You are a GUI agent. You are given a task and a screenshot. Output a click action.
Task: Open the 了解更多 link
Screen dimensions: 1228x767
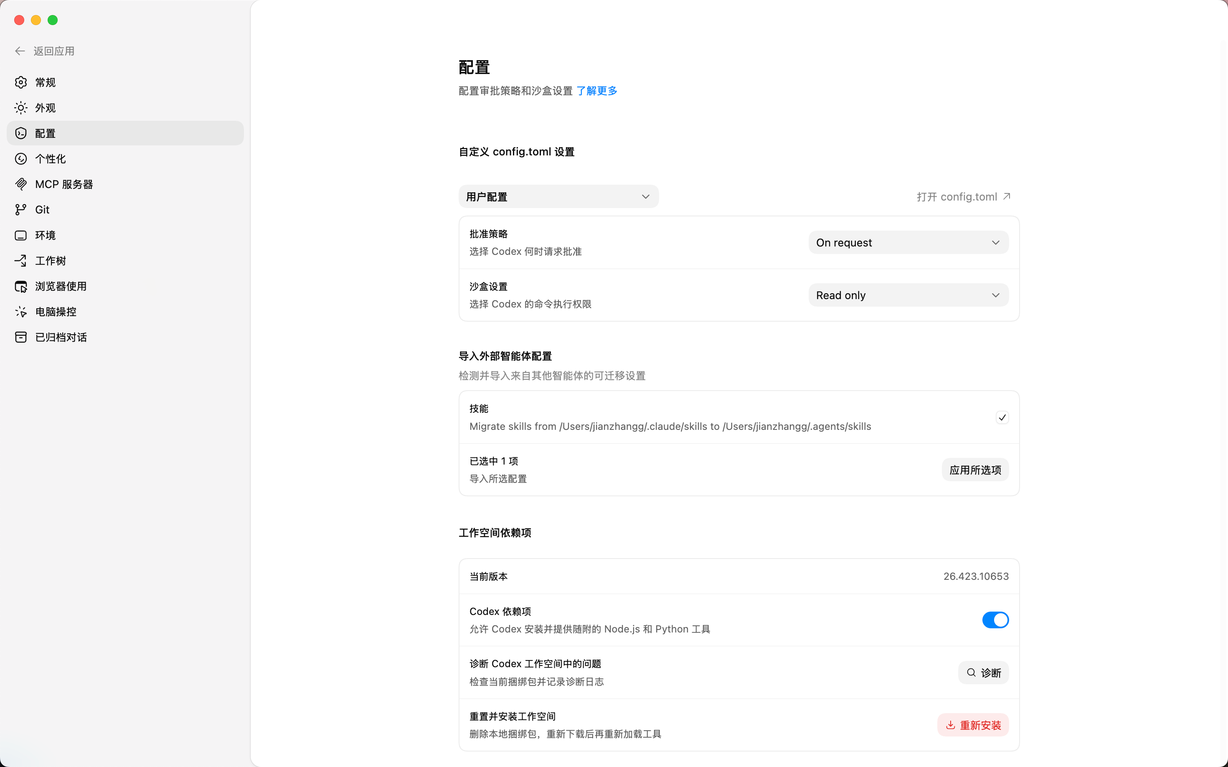click(596, 91)
